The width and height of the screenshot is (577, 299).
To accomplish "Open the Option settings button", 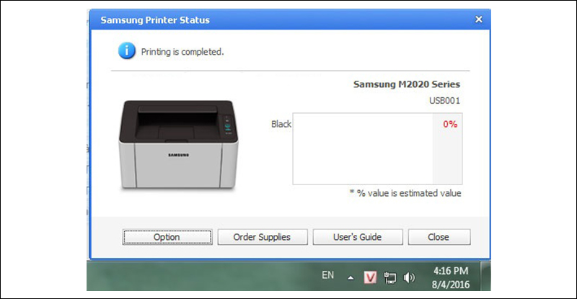I will (x=167, y=237).
